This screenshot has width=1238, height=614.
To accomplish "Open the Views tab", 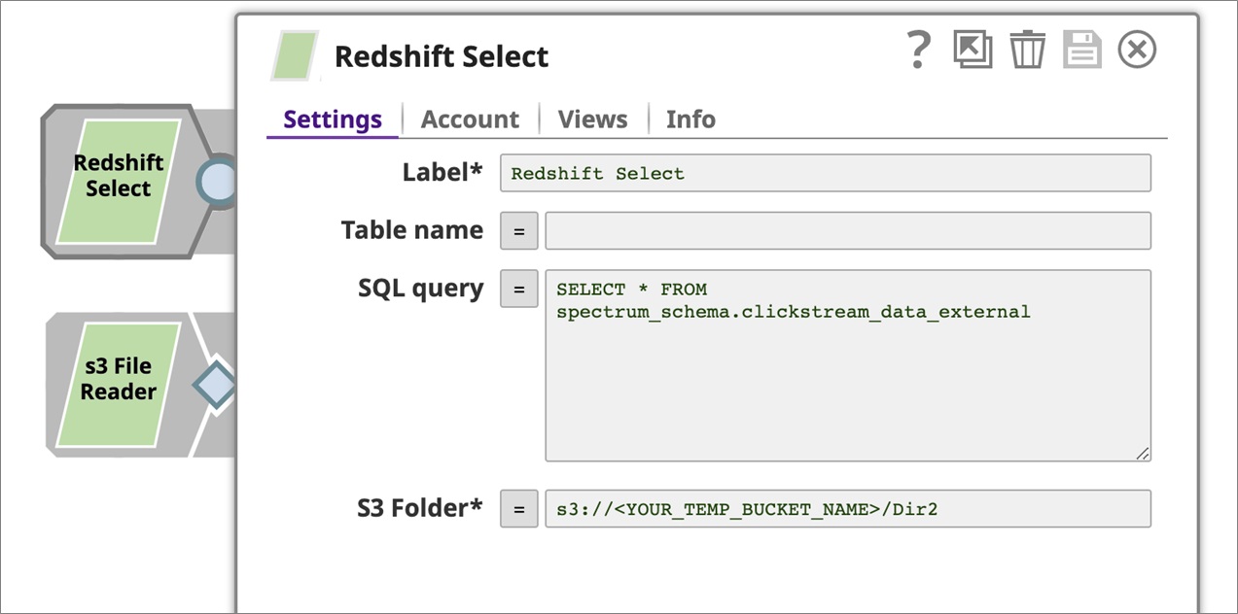I will [592, 119].
